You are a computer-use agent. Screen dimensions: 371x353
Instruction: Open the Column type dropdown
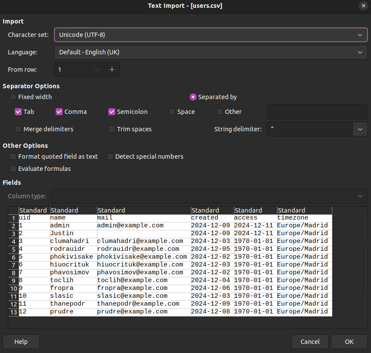tap(209, 196)
